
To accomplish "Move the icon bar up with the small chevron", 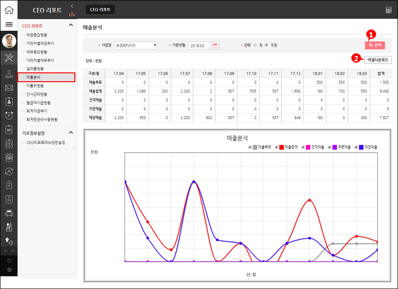I will 5,251.
